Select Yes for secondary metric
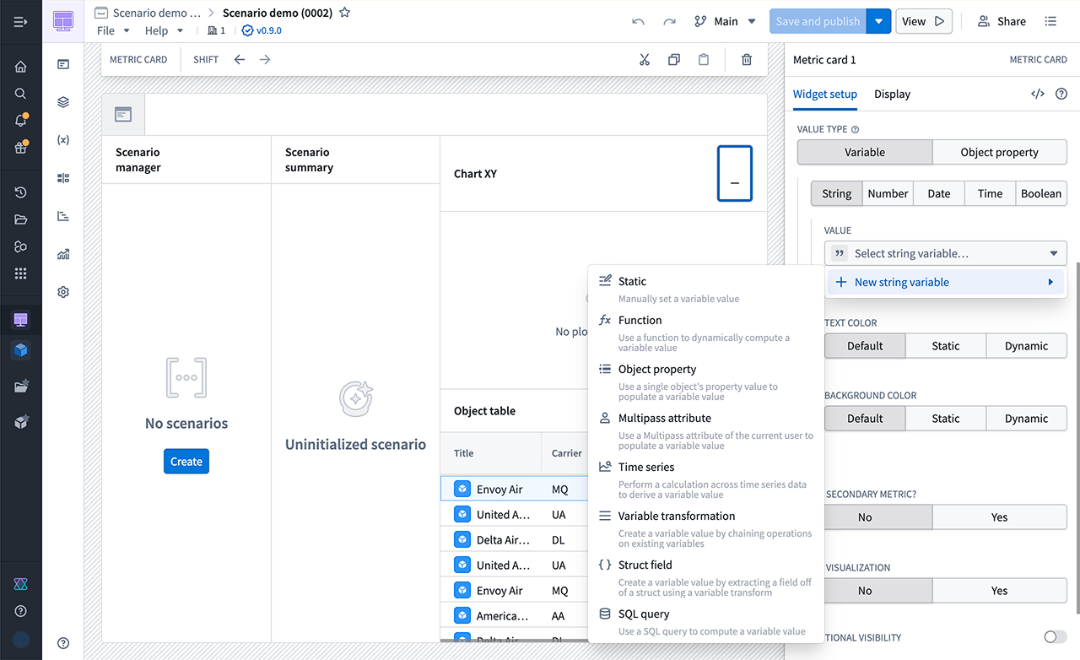1080x660 pixels. point(1000,517)
